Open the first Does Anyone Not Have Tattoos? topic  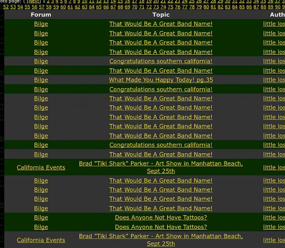click(161, 218)
